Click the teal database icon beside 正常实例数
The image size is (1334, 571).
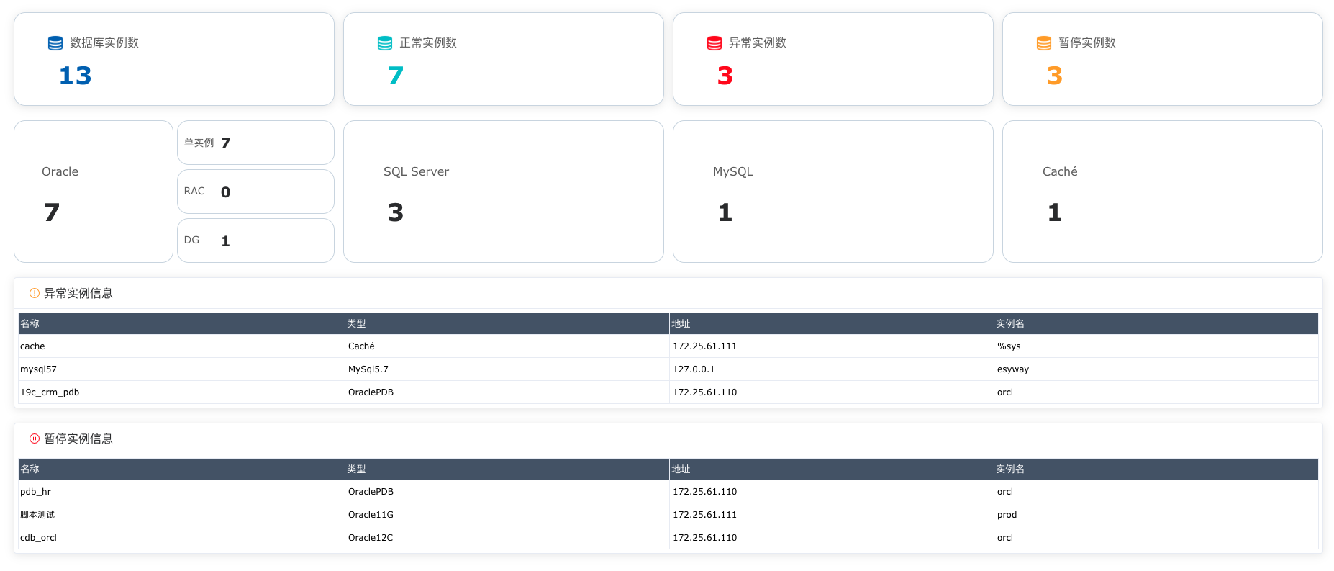(x=385, y=43)
